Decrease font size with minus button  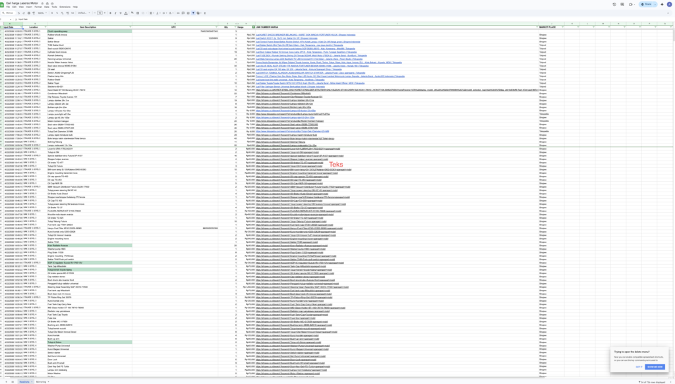pos(95,13)
